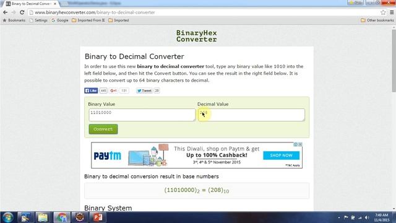Click the tweet count bubble

[x=157, y=90]
